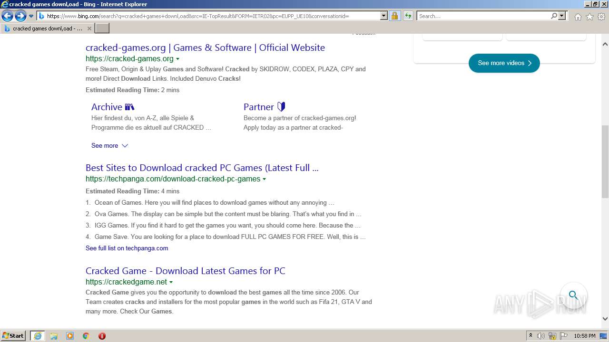Open File Explorer folder taskbar icon

pos(54,336)
